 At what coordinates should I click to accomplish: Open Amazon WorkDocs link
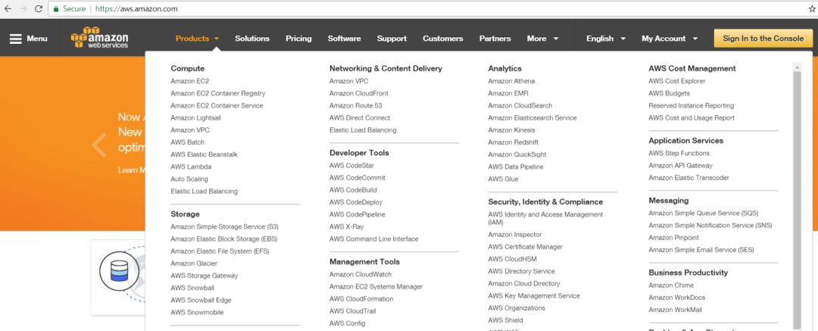coord(676,298)
